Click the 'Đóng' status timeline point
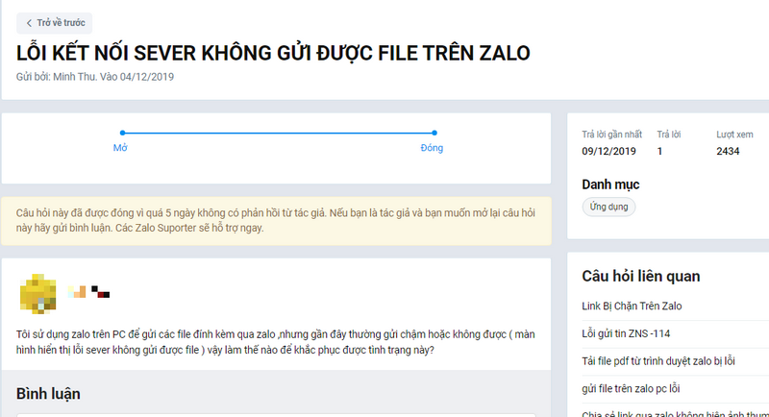This screenshot has width=769, height=417. click(x=434, y=133)
